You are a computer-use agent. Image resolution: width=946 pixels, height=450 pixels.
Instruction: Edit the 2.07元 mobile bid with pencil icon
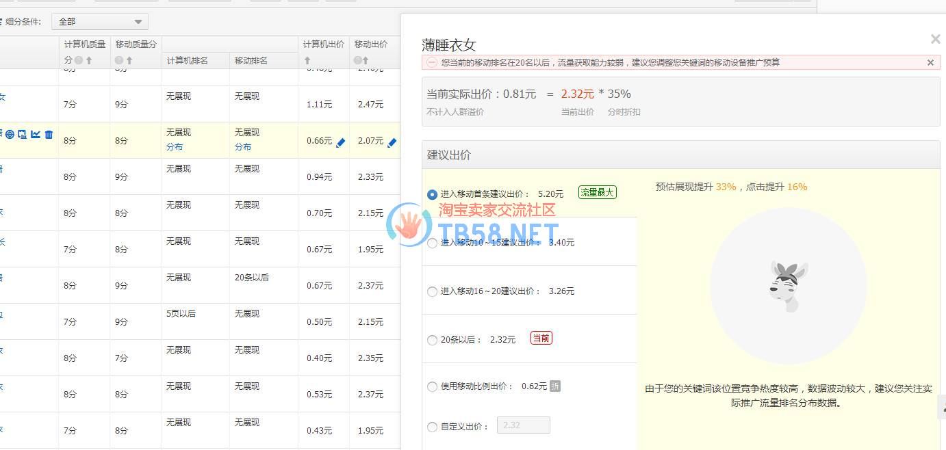coord(392,142)
